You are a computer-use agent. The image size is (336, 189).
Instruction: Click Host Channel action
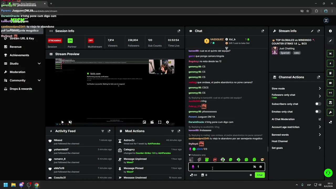pyautogui.click(x=280, y=141)
